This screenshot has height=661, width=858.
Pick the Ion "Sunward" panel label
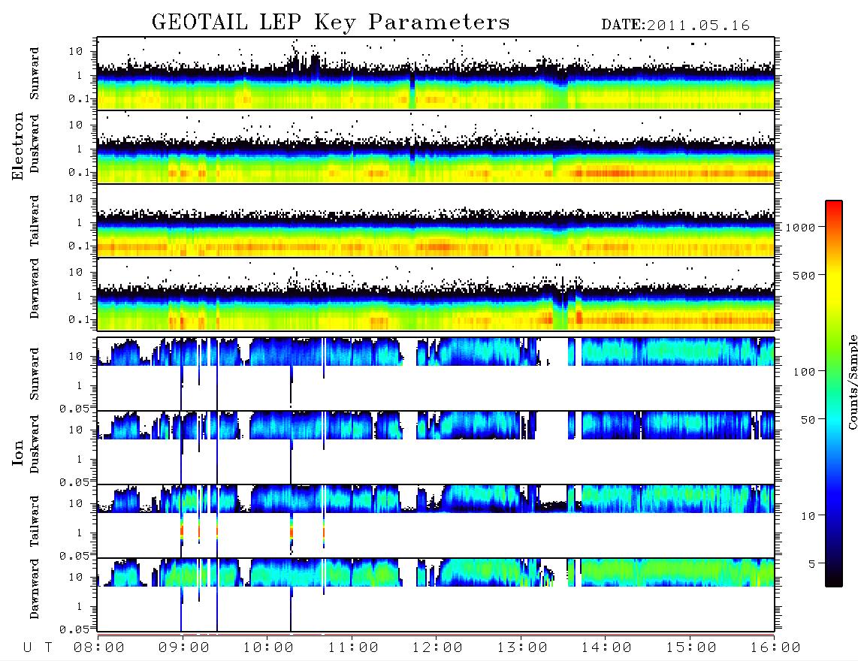(x=35, y=374)
